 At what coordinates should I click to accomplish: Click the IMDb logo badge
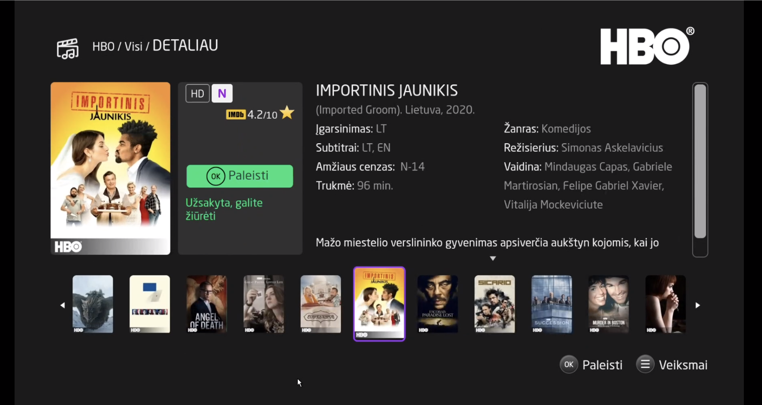pos(236,115)
